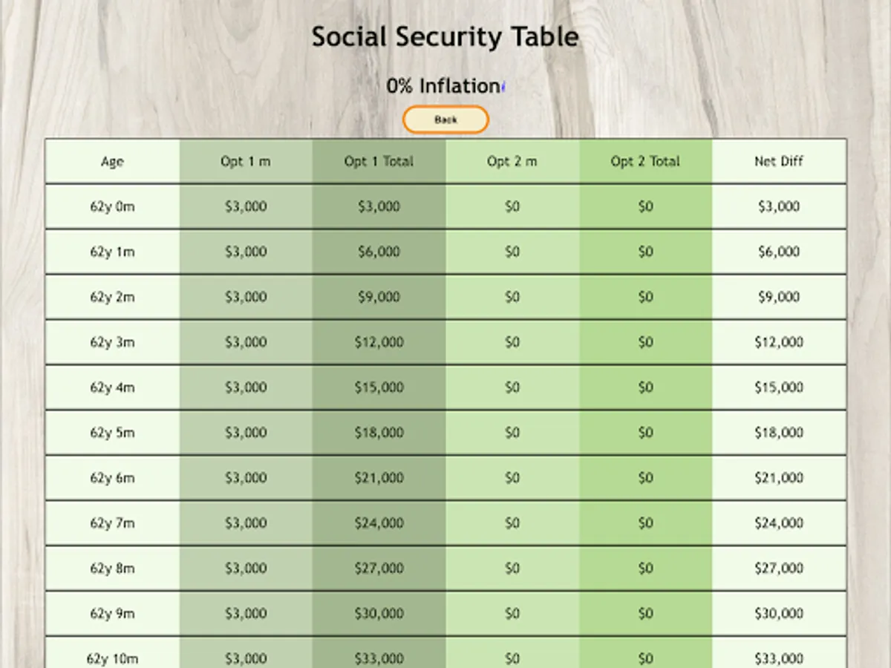Click the Age column header
The height and width of the screenshot is (668, 891).
point(112,162)
